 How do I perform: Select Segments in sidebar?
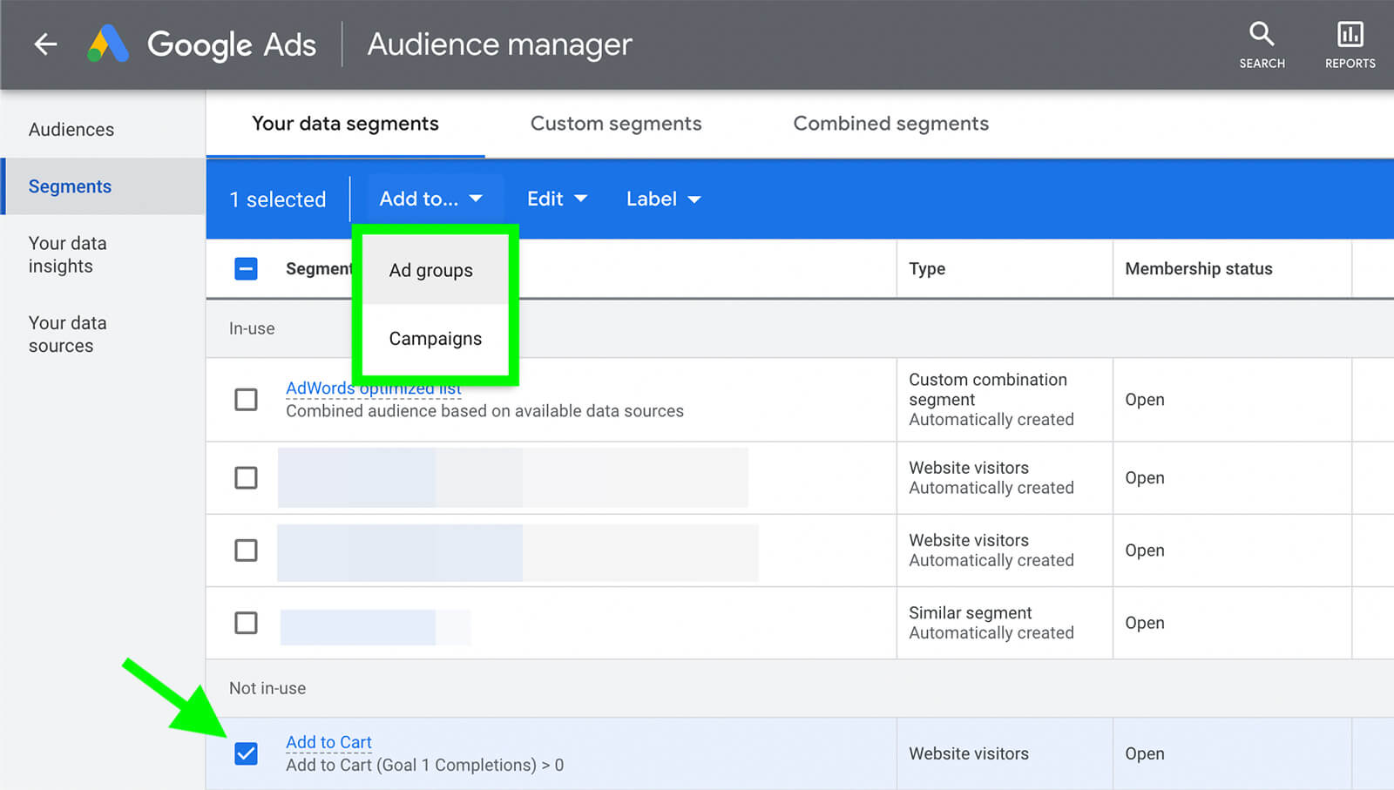pos(103,186)
